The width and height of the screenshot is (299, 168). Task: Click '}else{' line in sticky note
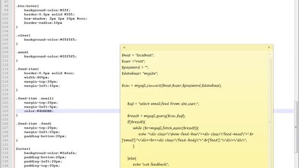[132, 158]
